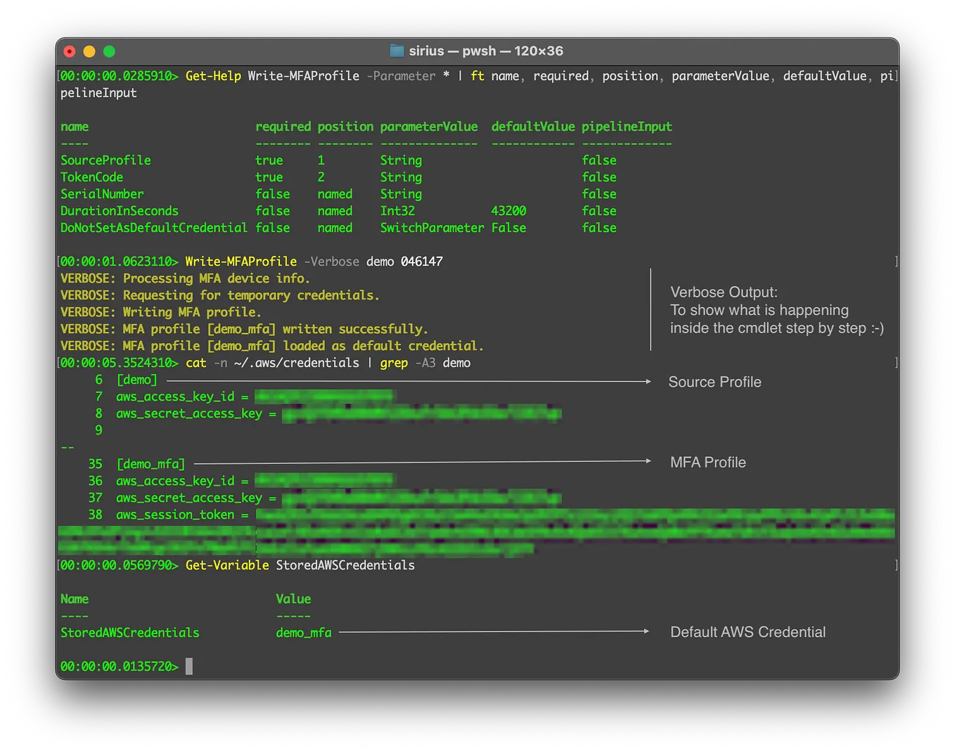Click the folder icon in title bar
955x753 pixels.
[x=397, y=51]
